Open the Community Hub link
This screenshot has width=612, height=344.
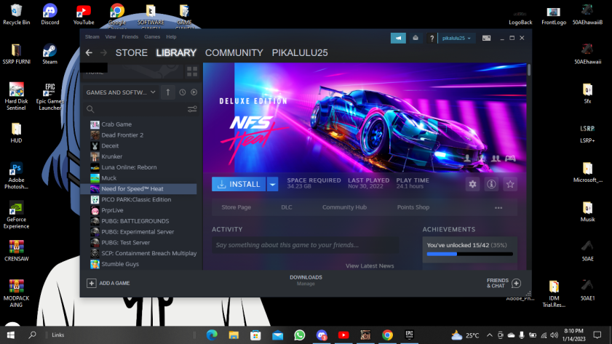tap(344, 207)
